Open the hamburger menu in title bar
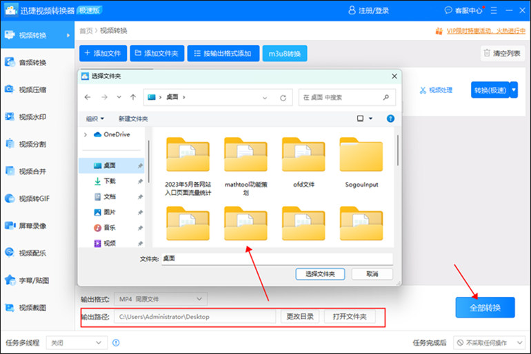 pyautogui.click(x=494, y=10)
